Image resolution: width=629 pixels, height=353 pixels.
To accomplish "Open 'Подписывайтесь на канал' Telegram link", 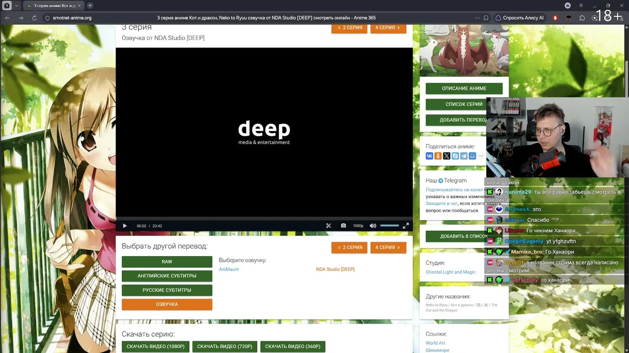I will coord(455,190).
